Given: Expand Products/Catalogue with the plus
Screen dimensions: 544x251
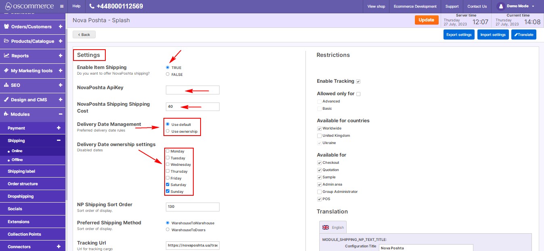Looking at the screenshot, I should coord(60,41).
